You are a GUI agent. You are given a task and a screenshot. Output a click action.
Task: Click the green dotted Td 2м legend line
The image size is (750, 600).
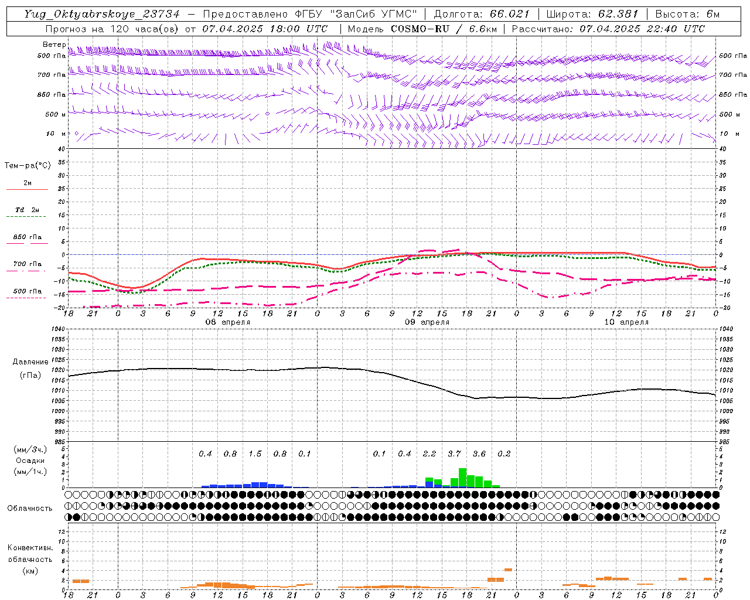tap(26, 216)
